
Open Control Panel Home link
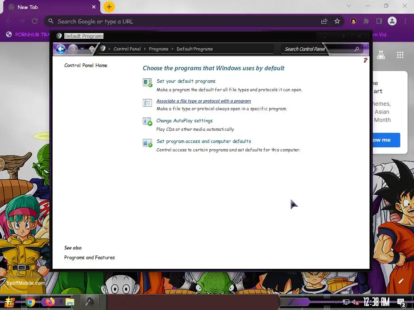86,65
